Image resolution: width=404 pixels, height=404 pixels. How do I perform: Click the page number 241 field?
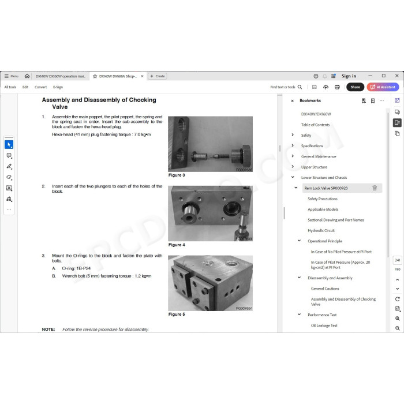coord(397,260)
